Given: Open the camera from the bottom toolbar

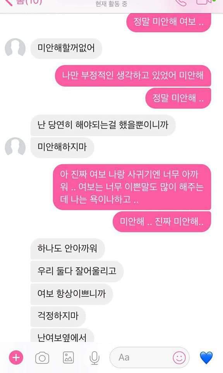Looking at the screenshot, I should coord(42,358).
